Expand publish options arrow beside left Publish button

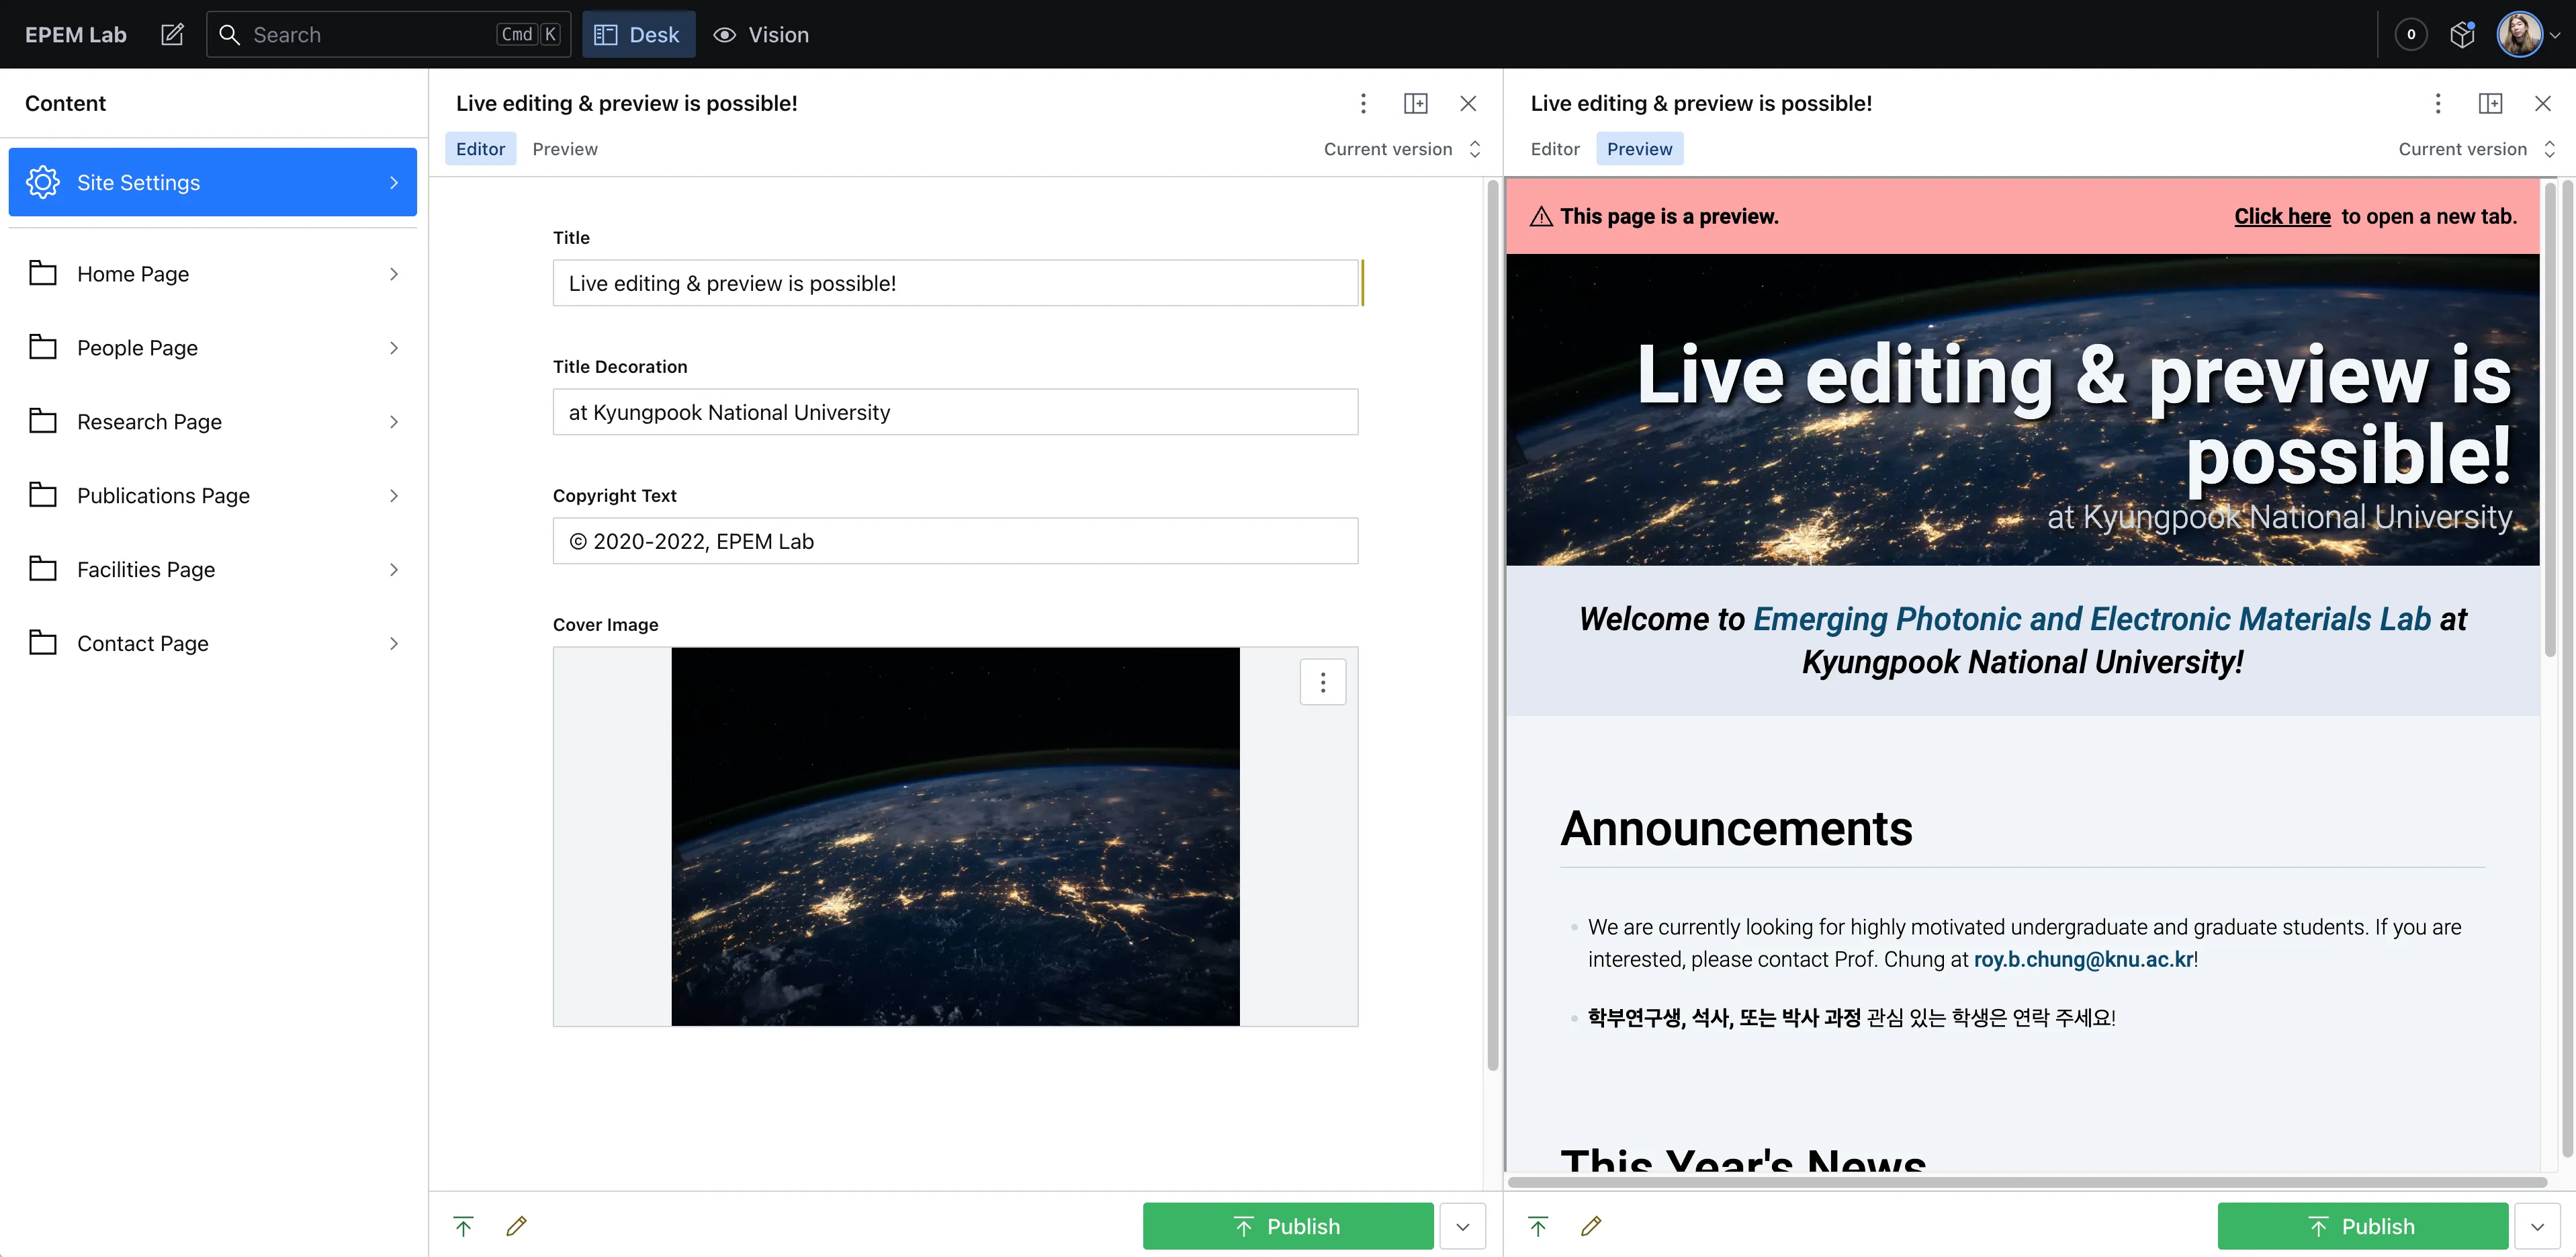[x=1462, y=1226]
